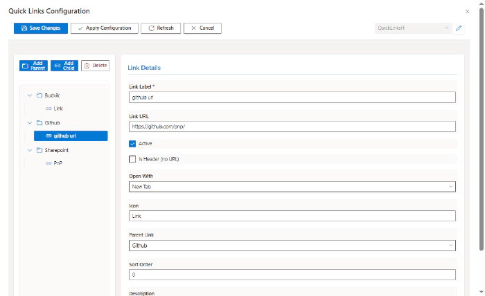Image resolution: width=485 pixels, height=296 pixels.
Task: Enable the Is Header (no URL) checkbox
Action: pos(132,159)
